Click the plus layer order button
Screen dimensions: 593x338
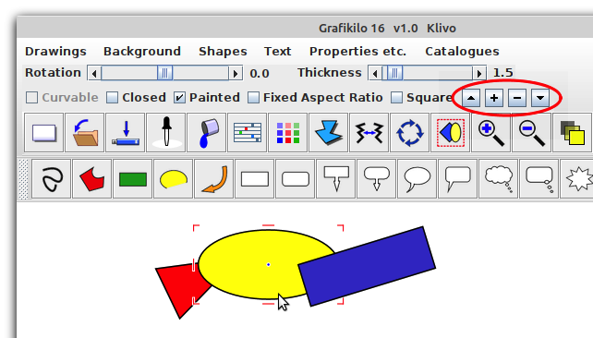(494, 98)
